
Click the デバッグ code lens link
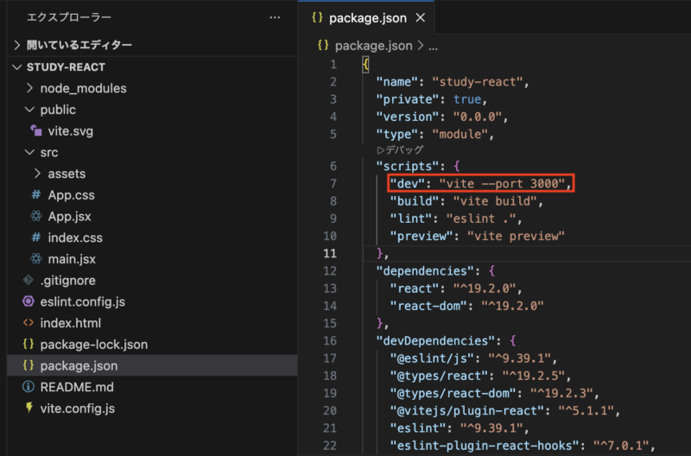(x=399, y=149)
